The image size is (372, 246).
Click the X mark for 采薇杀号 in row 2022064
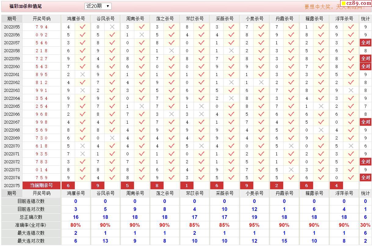231,98
